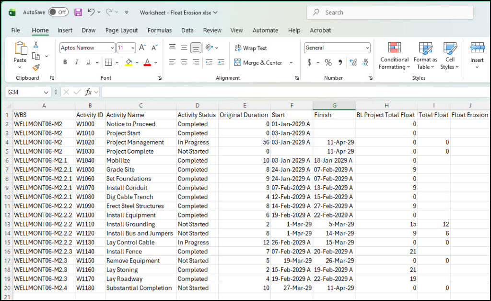Open Number format dialog launcher
Viewport: 491px width, 301px height.
(371, 78)
